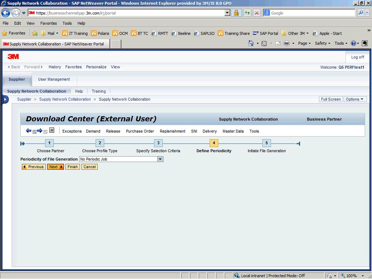Click the blue Help question mark icon
The image size is (372, 279).
[x=353, y=44]
